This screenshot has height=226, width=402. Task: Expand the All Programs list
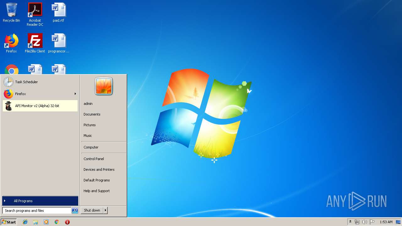(x=40, y=201)
